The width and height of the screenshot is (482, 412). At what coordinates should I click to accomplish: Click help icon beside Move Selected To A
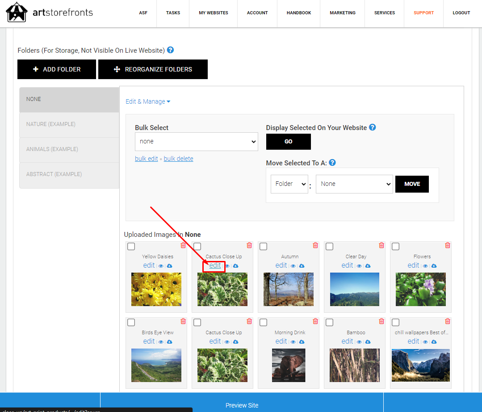coord(332,162)
